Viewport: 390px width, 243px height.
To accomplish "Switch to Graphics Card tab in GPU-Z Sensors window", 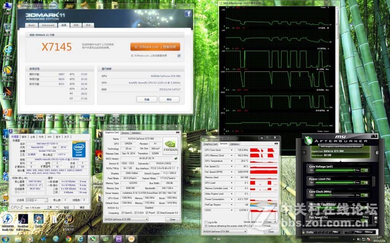I will pos(211,144).
